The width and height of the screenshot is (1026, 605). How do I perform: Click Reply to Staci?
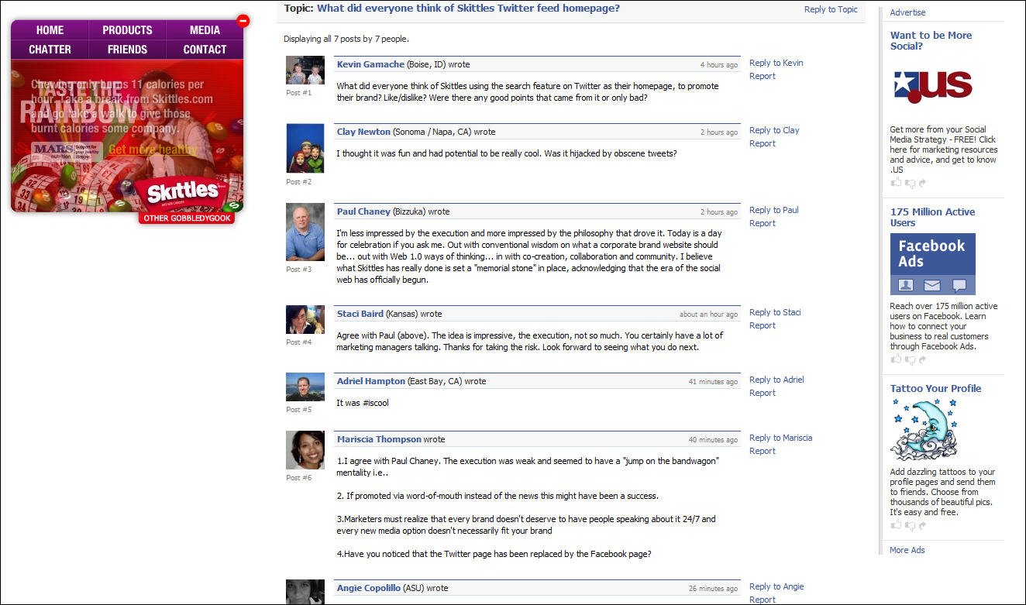775,312
